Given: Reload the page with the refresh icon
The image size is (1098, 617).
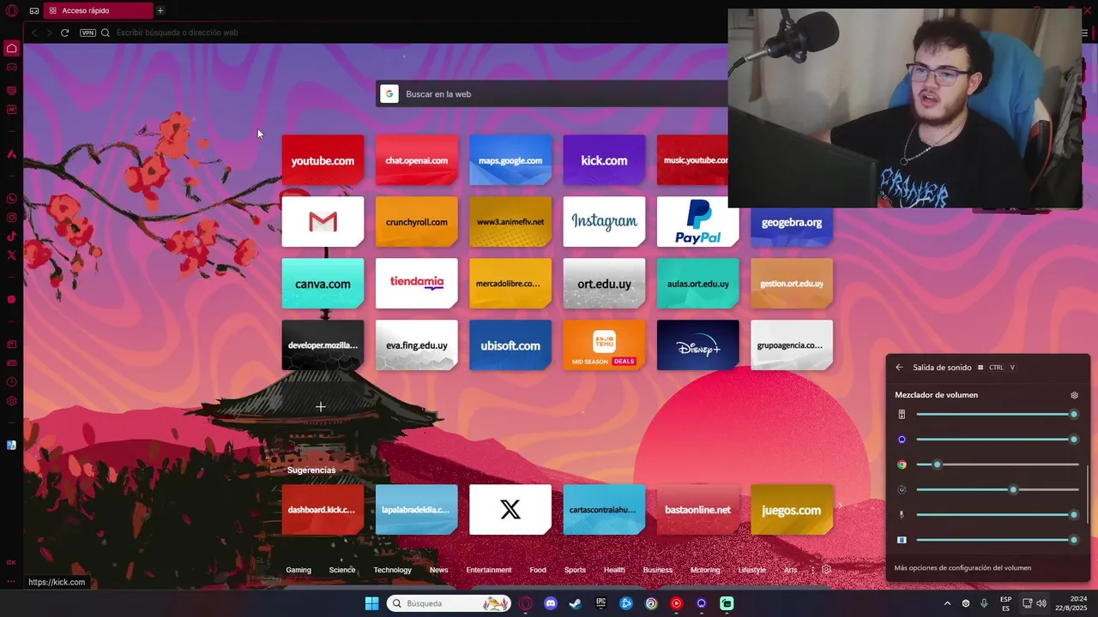Looking at the screenshot, I should [x=64, y=33].
